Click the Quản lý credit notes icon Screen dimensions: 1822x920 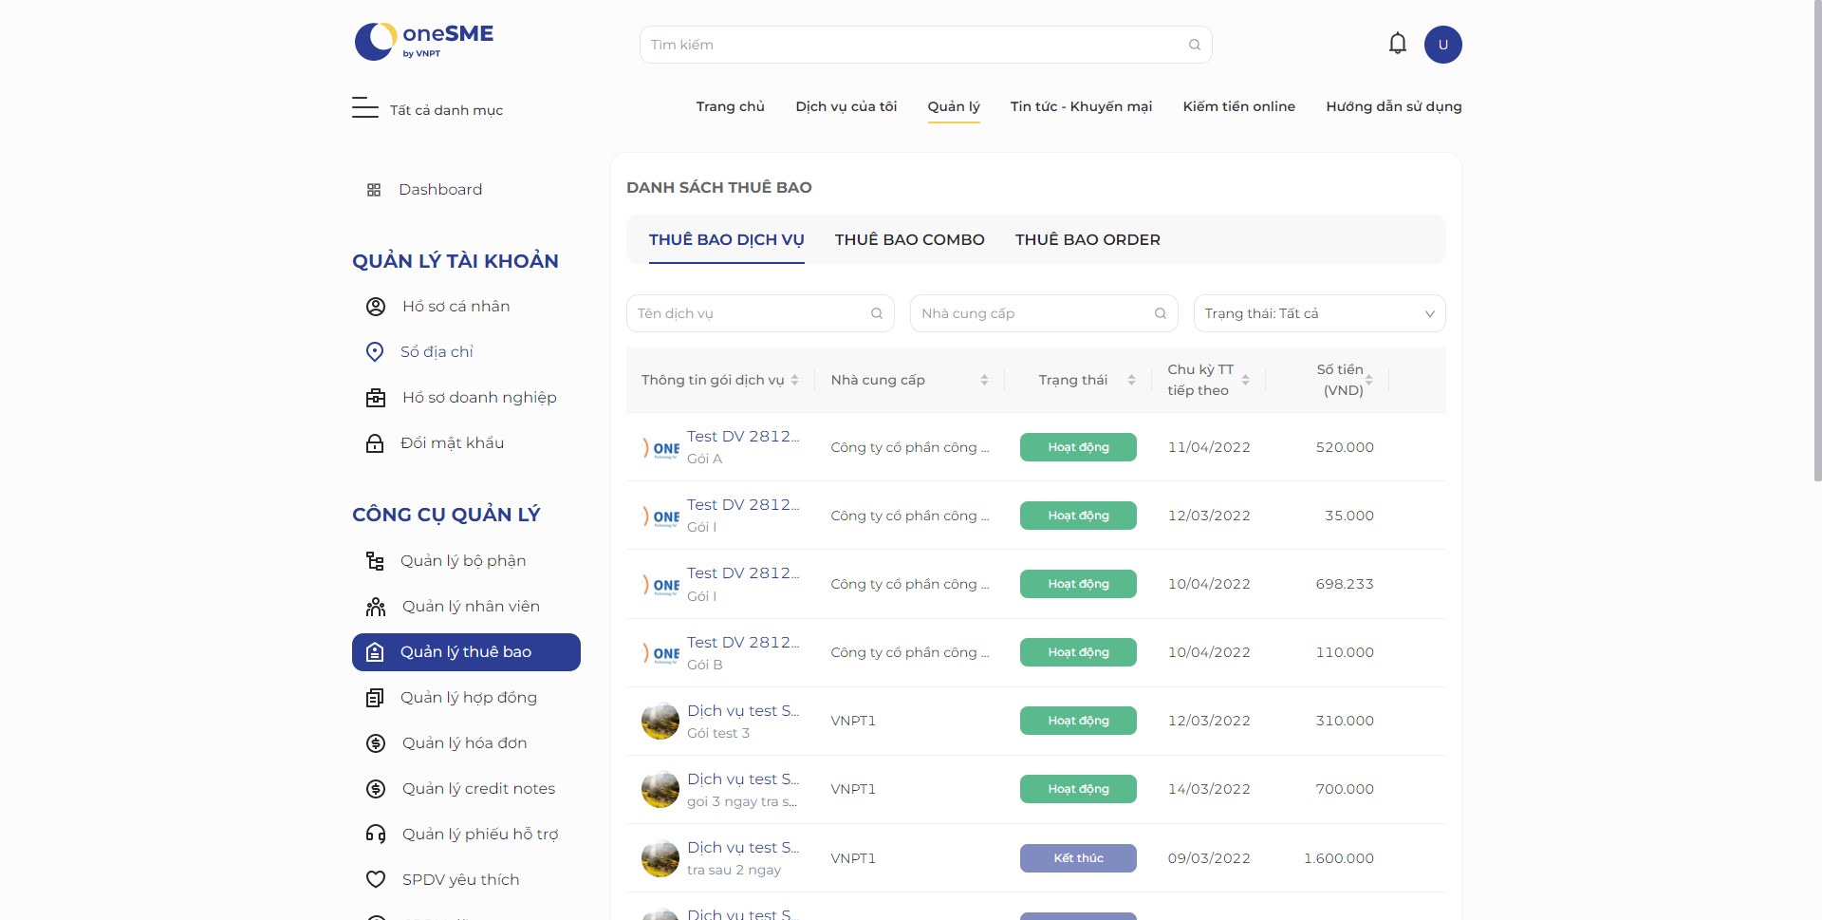[x=376, y=789]
